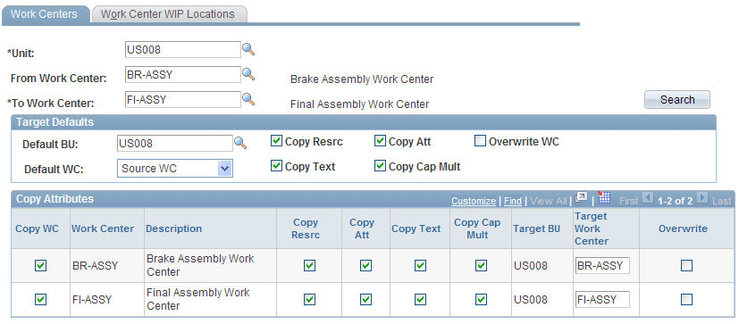The image size is (739, 324).
Task: Toggle Copy Cap Mult for FI-ASSY row
Action: 481,299
